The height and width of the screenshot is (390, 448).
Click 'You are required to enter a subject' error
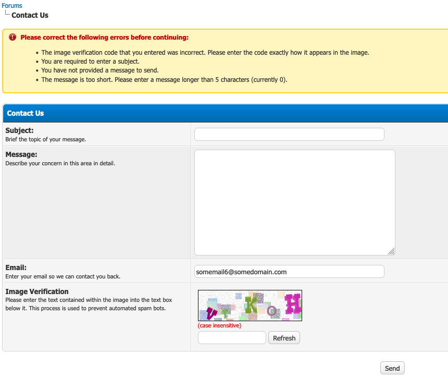point(90,62)
